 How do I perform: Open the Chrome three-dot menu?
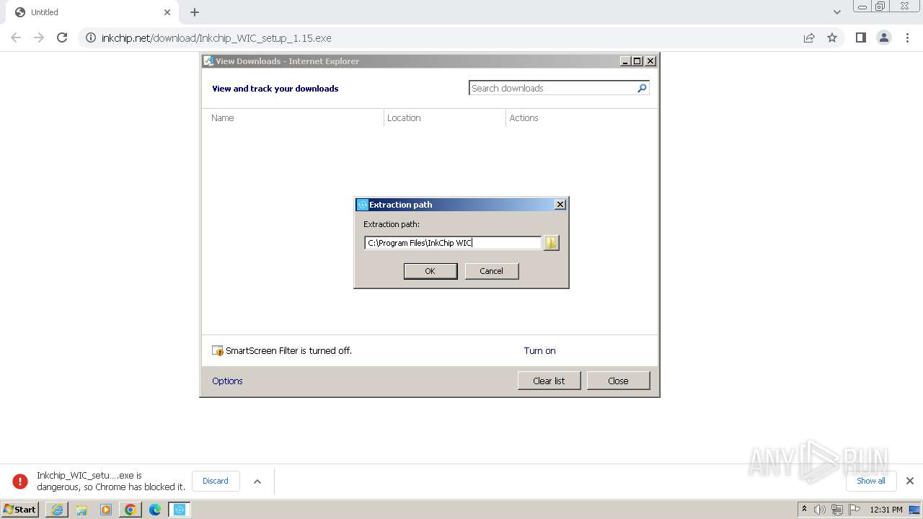tap(907, 37)
